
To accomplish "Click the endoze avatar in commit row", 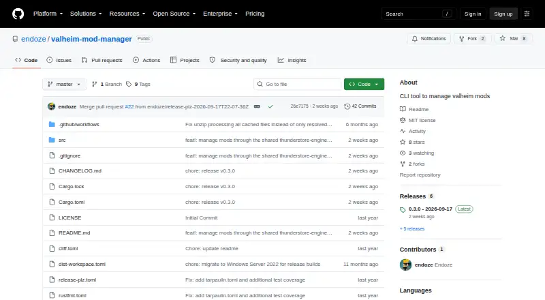I will point(52,106).
